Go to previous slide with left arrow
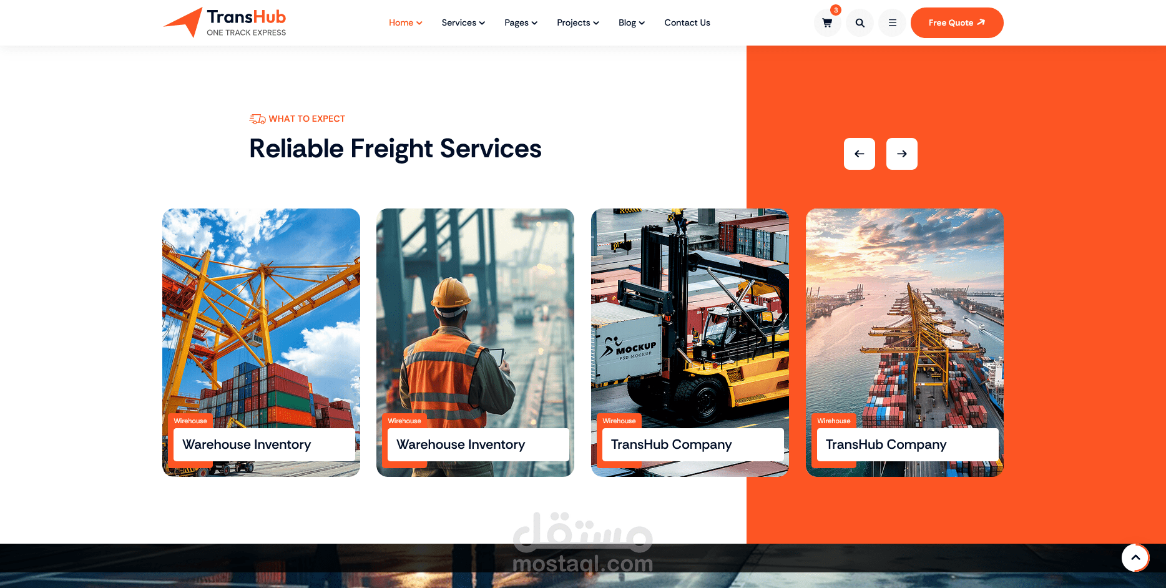This screenshot has width=1166, height=588. point(860,154)
